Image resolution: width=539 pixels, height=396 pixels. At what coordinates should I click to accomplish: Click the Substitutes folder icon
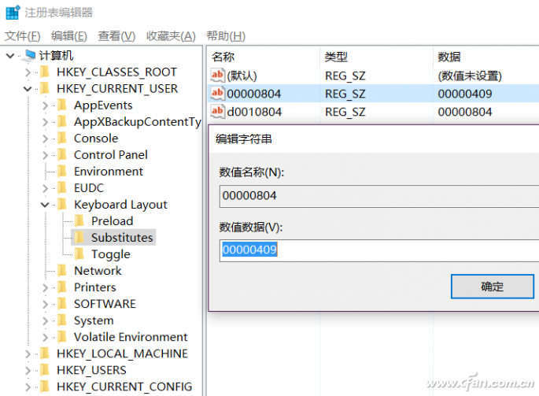79,238
